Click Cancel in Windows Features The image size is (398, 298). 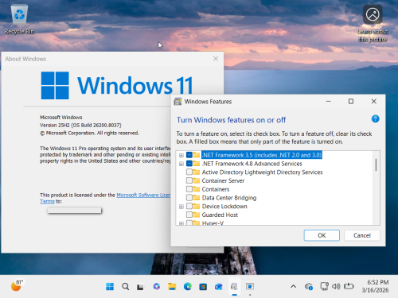pos(362,235)
